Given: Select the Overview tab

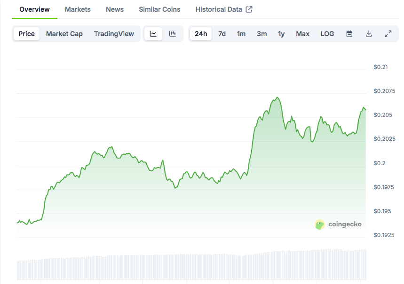Looking at the screenshot, I should click(x=34, y=9).
